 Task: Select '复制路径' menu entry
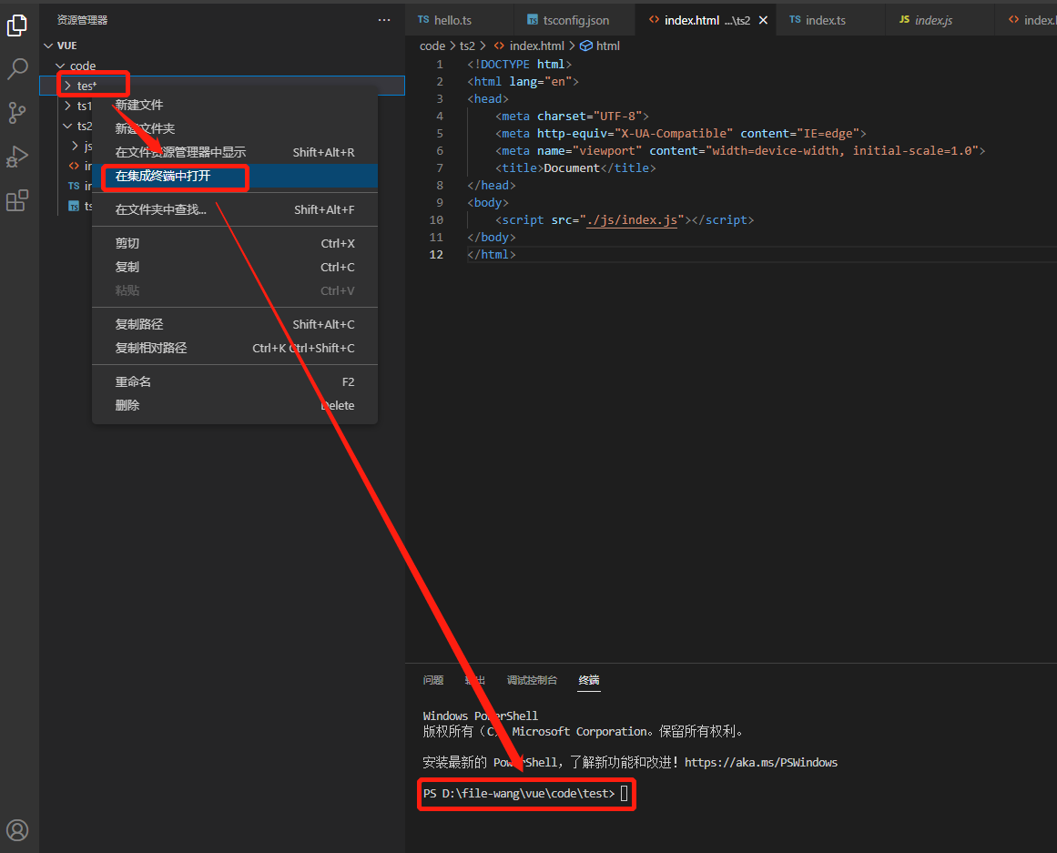pyautogui.click(x=139, y=324)
